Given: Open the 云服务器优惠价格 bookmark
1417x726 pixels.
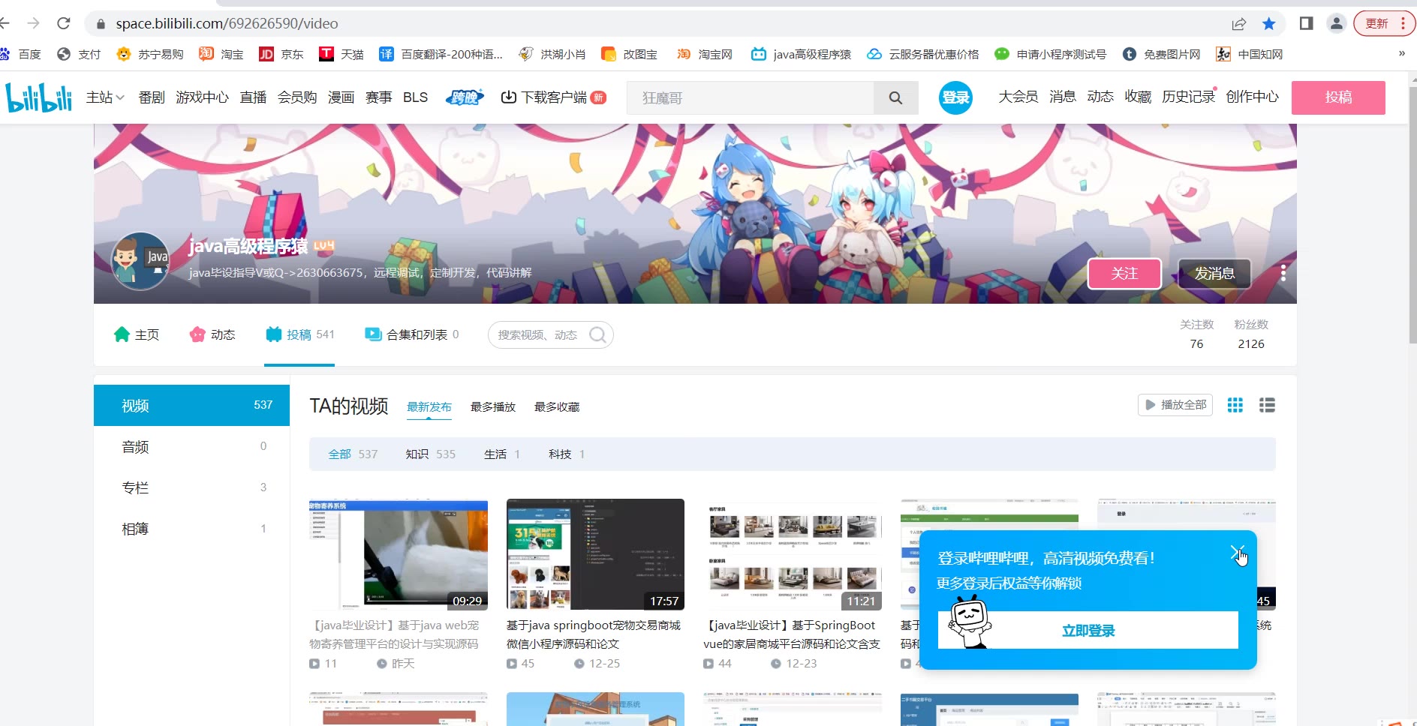Looking at the screenshot, I should pos(923,54).
